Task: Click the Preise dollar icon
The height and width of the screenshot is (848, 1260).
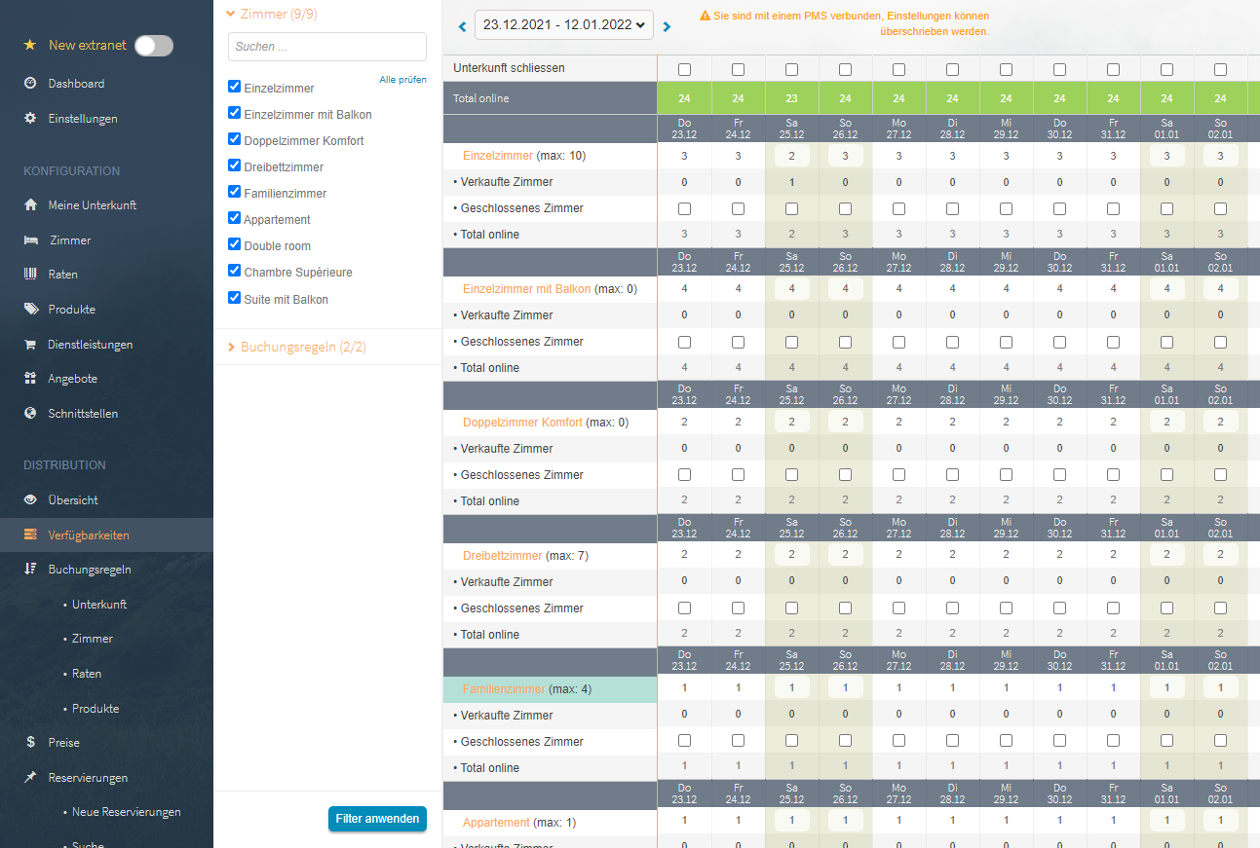Action: (30, 743)
